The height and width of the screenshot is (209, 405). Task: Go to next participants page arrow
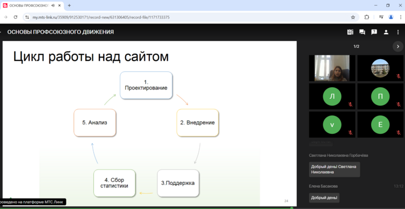pyautogui.click(x=398, y=47)
